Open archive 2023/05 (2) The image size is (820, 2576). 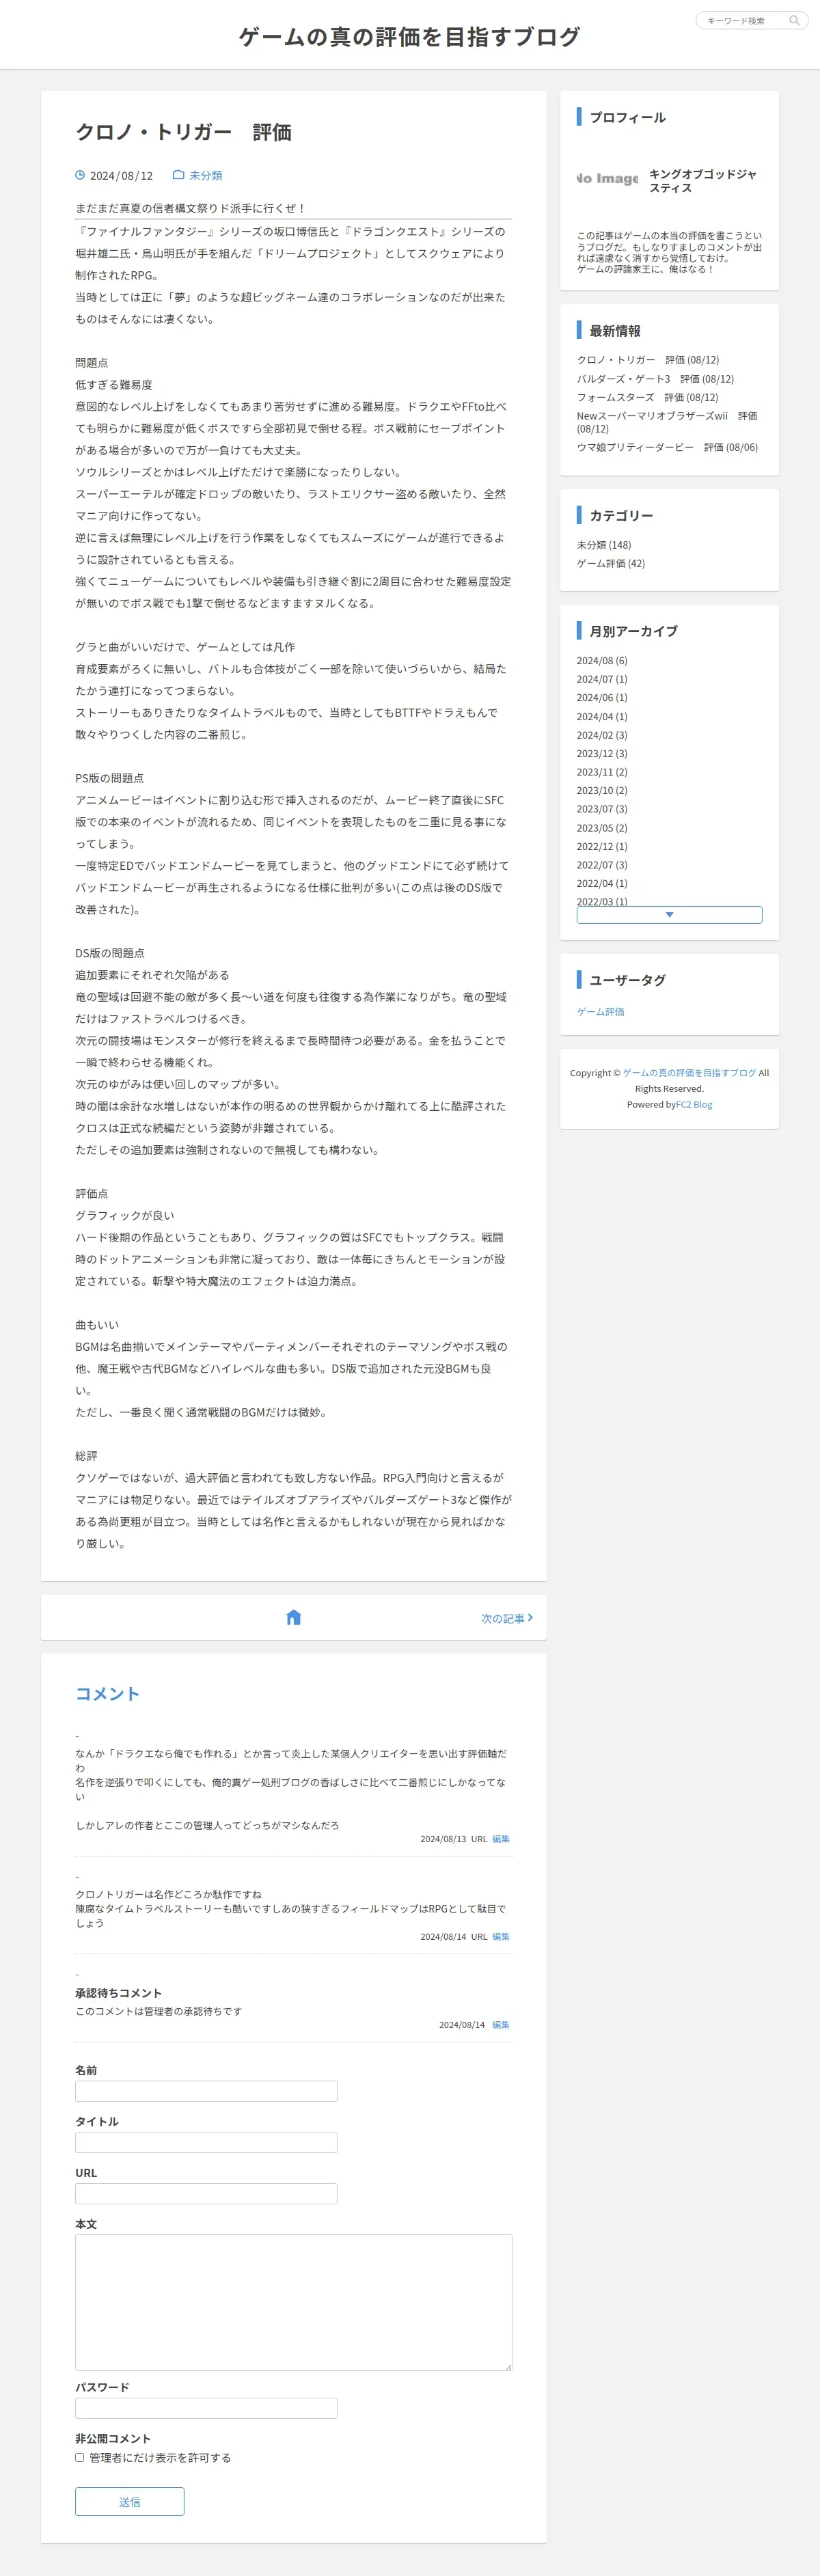(602, 828)
